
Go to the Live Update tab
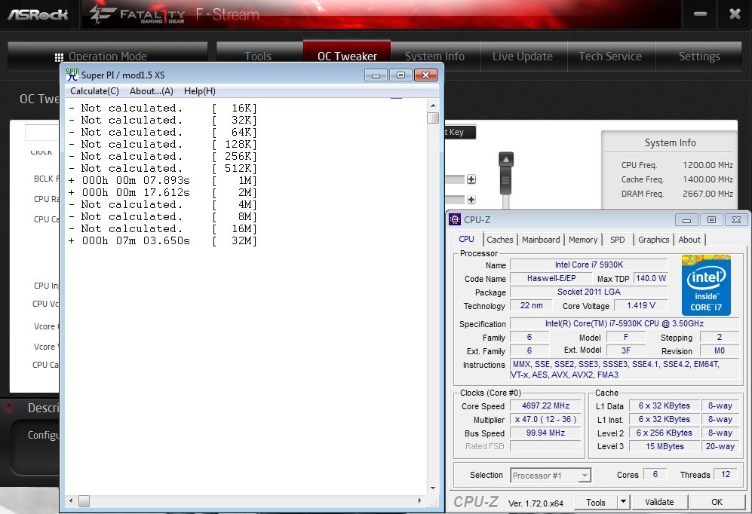click(523, 57)
